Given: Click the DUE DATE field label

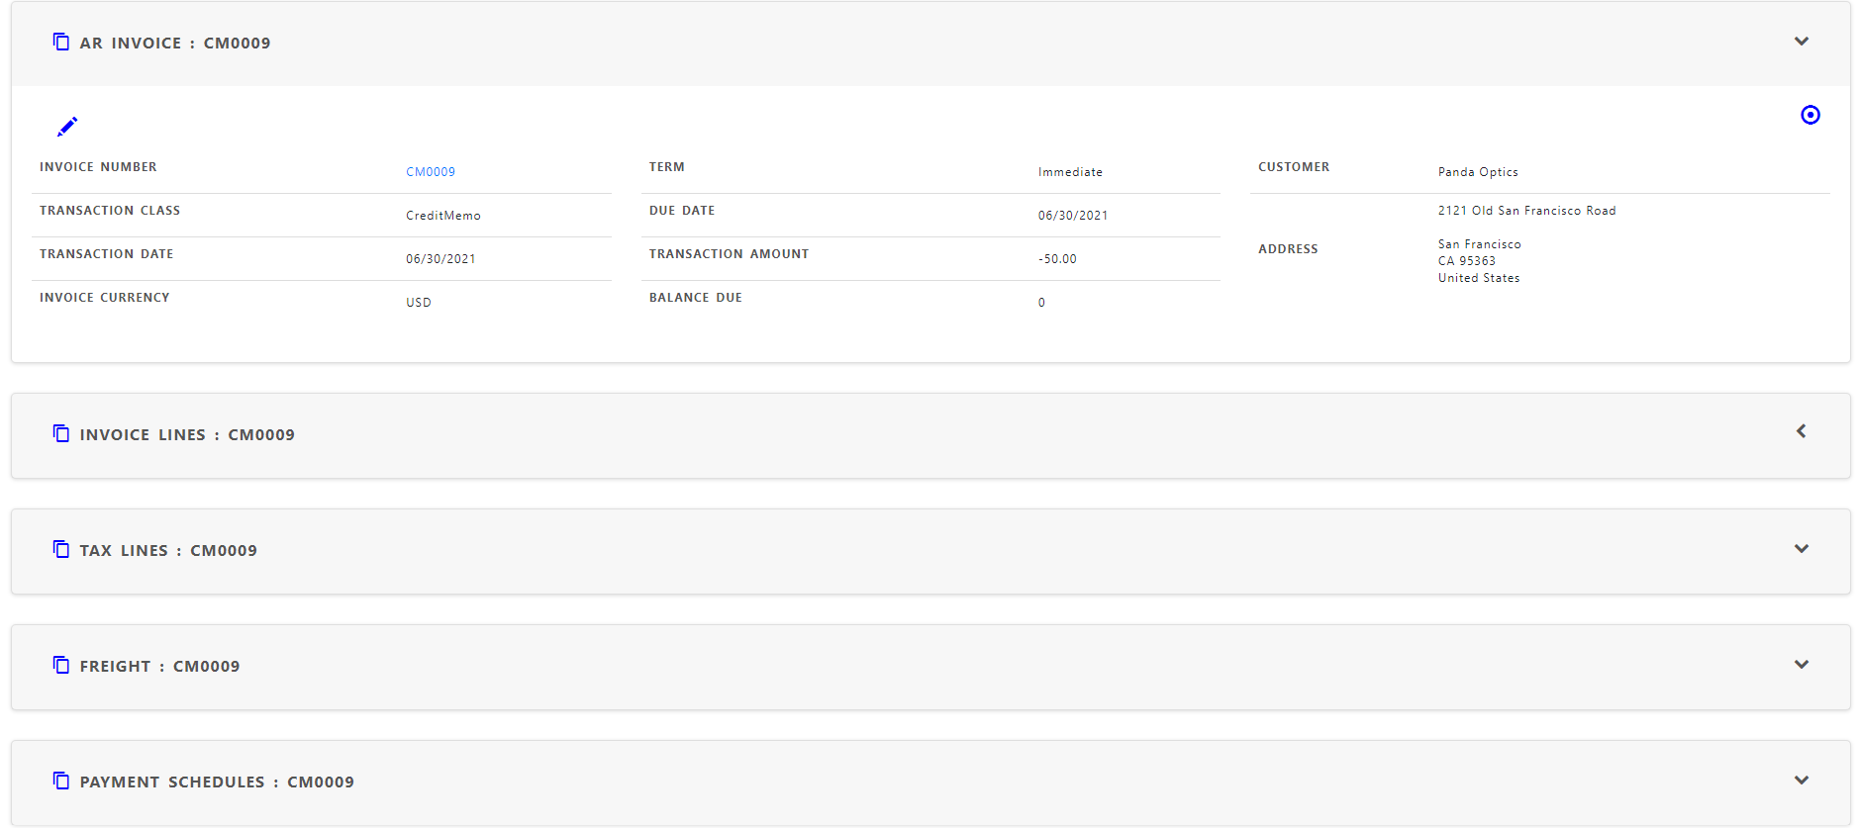Looking at the screenshot, I should click(x=682, y=211).
